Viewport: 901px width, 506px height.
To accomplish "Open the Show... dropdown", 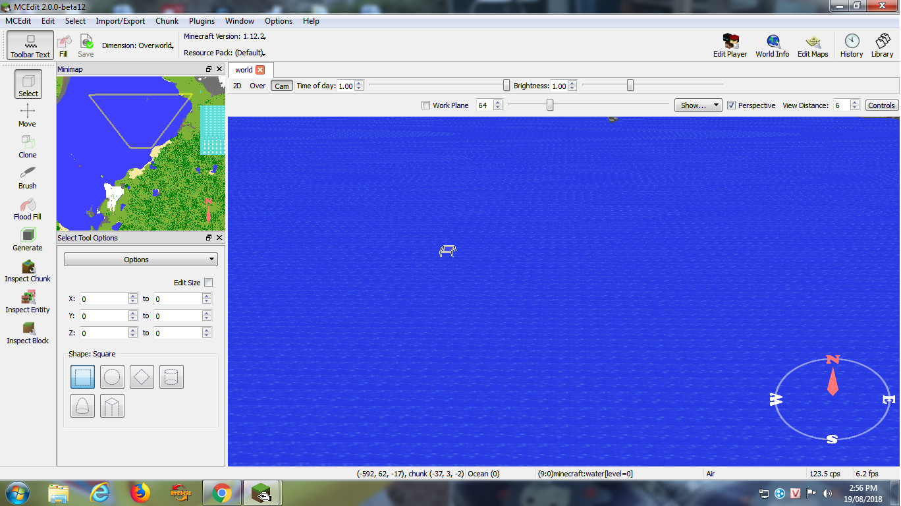I will coord(698,105).
